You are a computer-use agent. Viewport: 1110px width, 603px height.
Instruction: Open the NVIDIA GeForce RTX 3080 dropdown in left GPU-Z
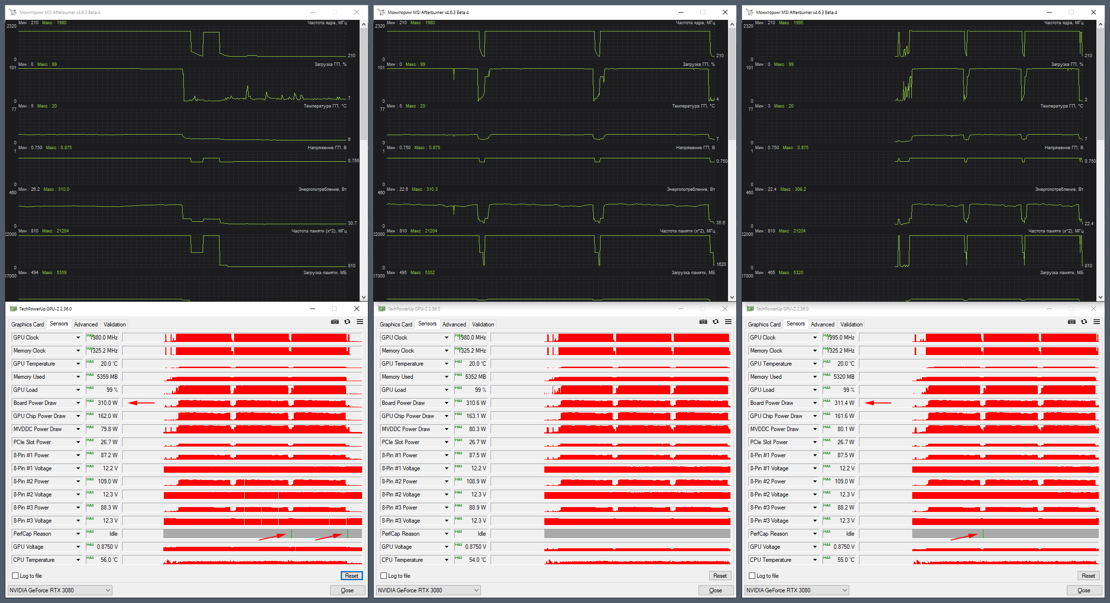[60, 590]
